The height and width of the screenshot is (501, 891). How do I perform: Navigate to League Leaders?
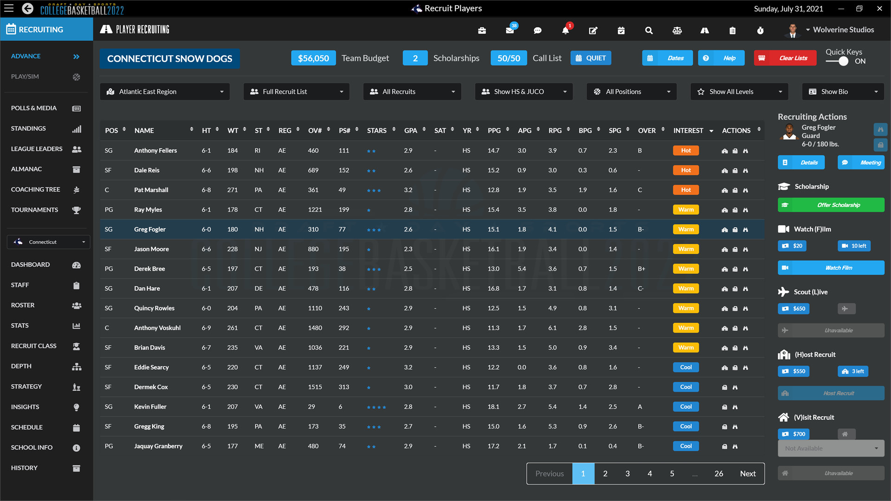click(x=37, y=148)
